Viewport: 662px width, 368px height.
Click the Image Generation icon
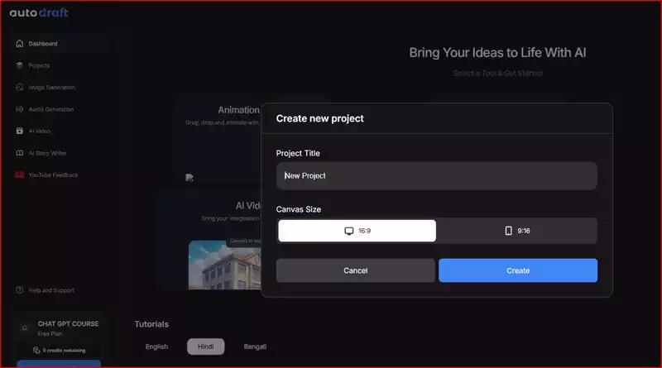click(19, 88)
